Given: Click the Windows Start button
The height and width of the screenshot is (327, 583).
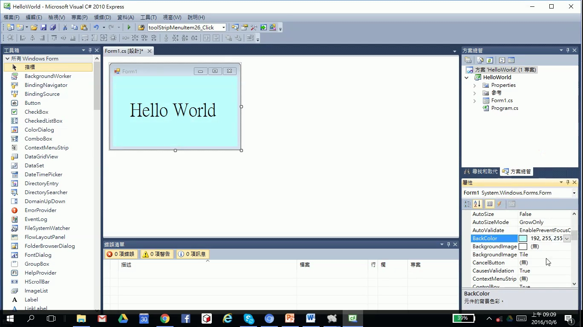Looking at the screenshot, I should click(x=10, y=318).
